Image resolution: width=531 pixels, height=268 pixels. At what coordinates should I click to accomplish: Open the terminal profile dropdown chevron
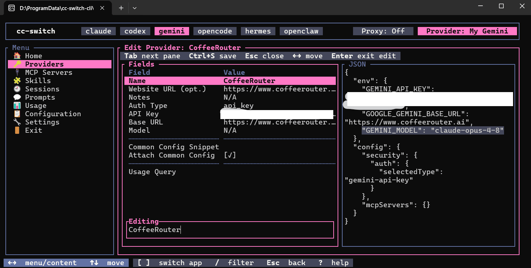[134, 8]
